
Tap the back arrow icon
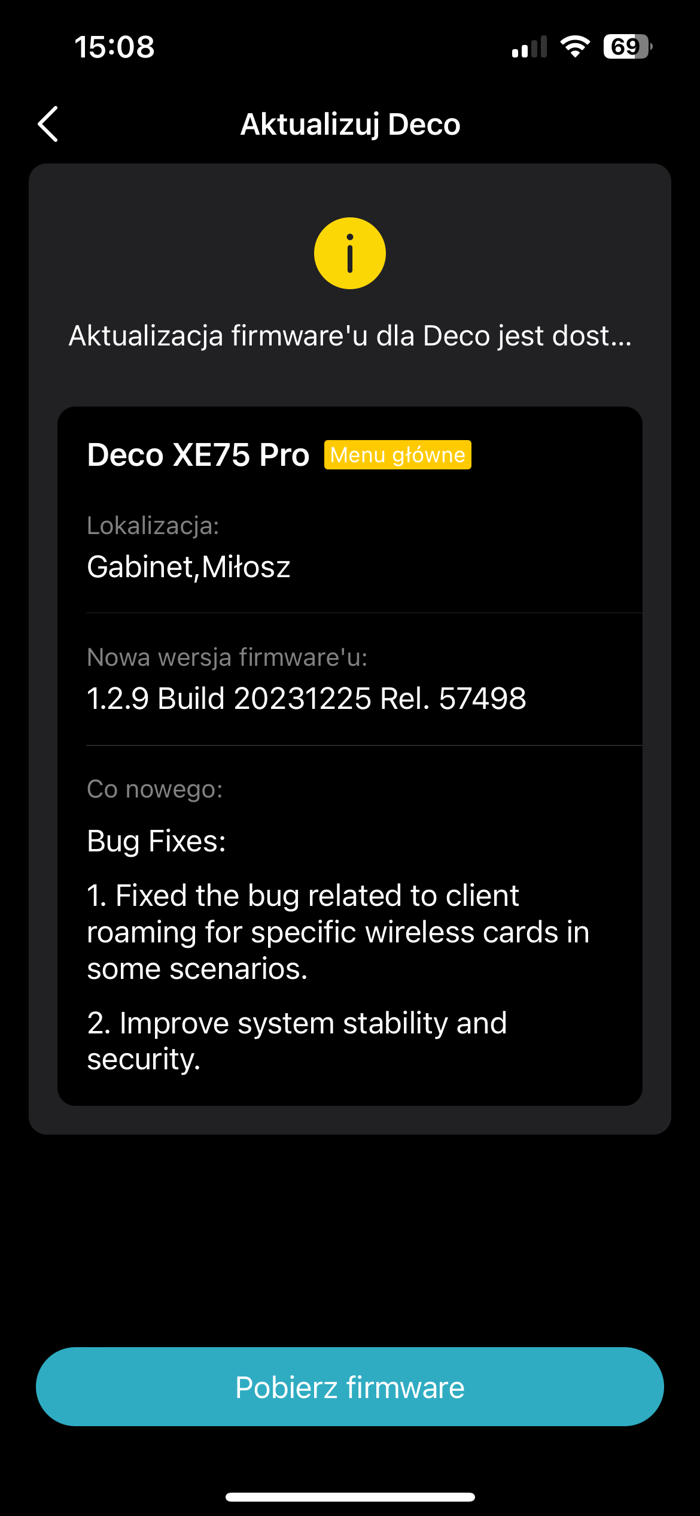pyautogui.click(x=48, y=124)
